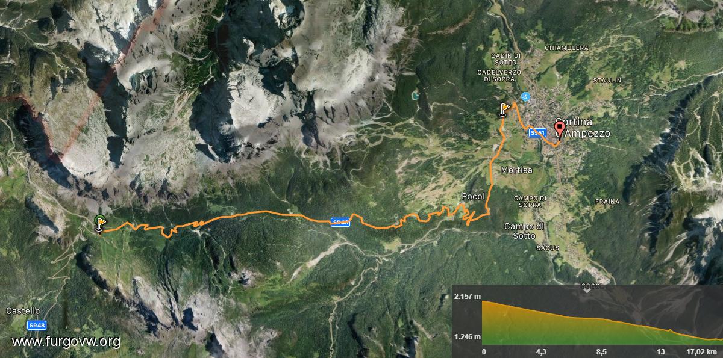
Task: Click the Pocol place label
Action: 473,196
